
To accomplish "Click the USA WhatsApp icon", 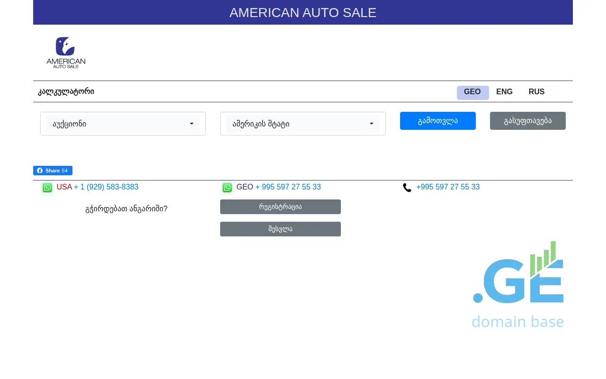I will 47,188.
